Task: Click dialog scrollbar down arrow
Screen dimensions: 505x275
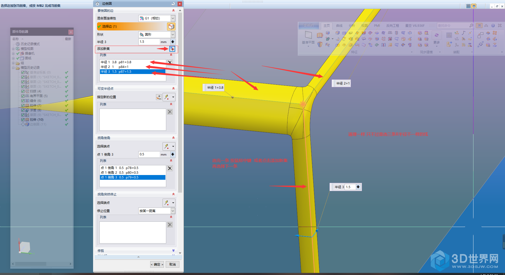Action: pyautogui.click(x=180, y=253)
